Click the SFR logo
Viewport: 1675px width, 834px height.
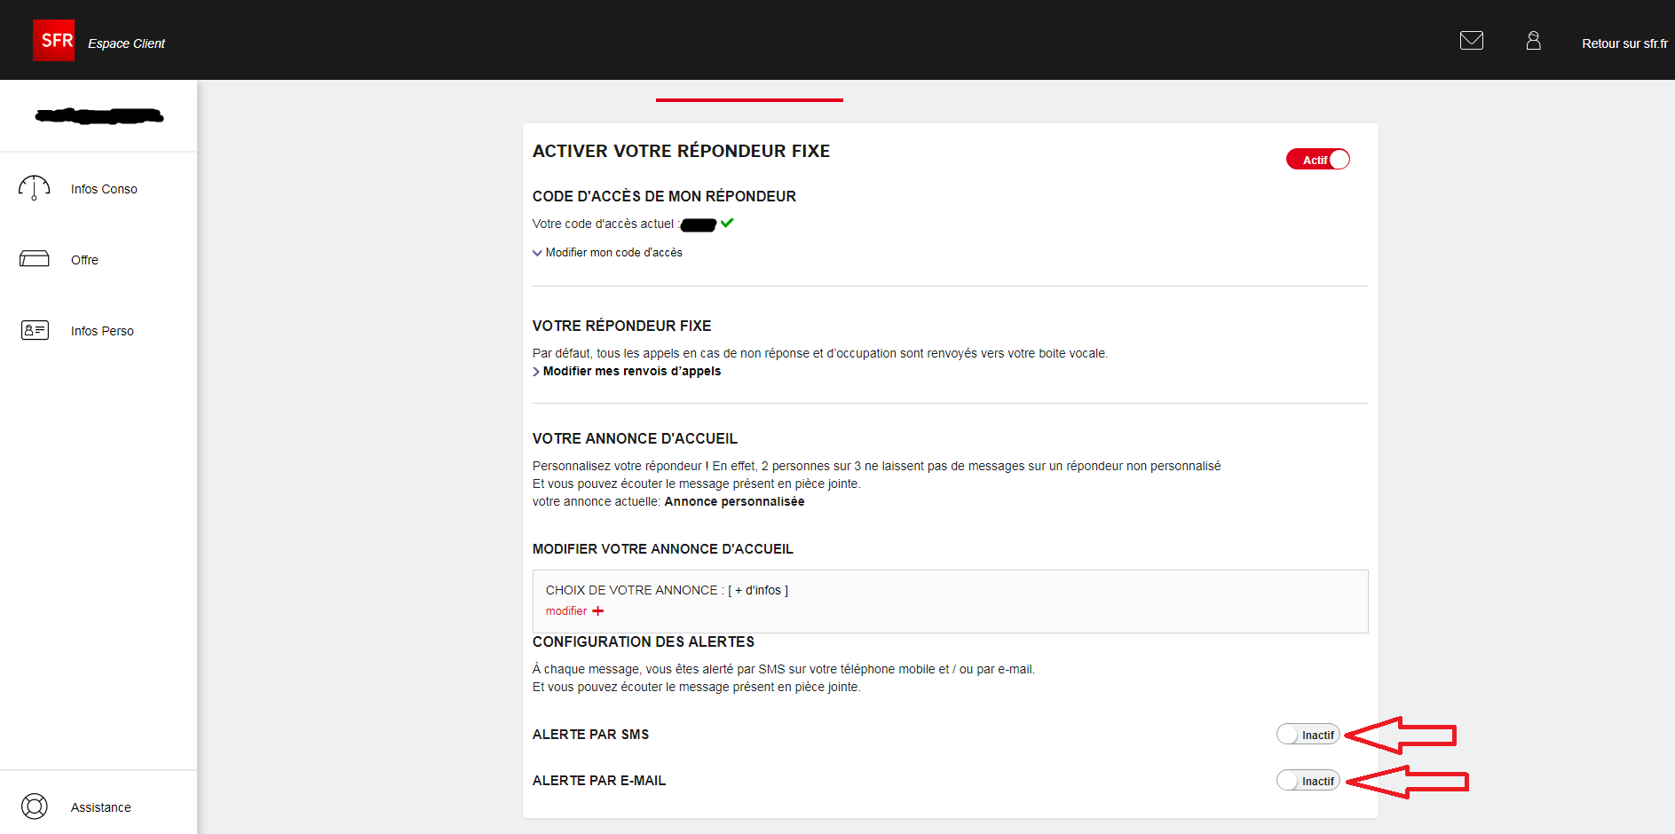coord(53,41)
